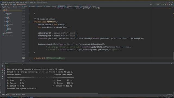Rerun program icon in Run panel
Image resolution: width=174 pixels, height=98 pixels.
(2, 65)
